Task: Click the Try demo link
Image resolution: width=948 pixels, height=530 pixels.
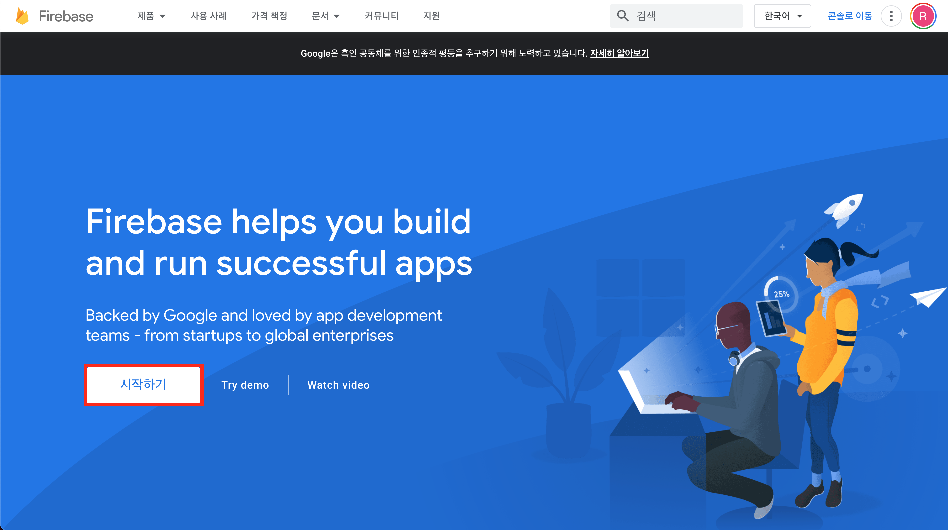Action: (x=245, y=385)
